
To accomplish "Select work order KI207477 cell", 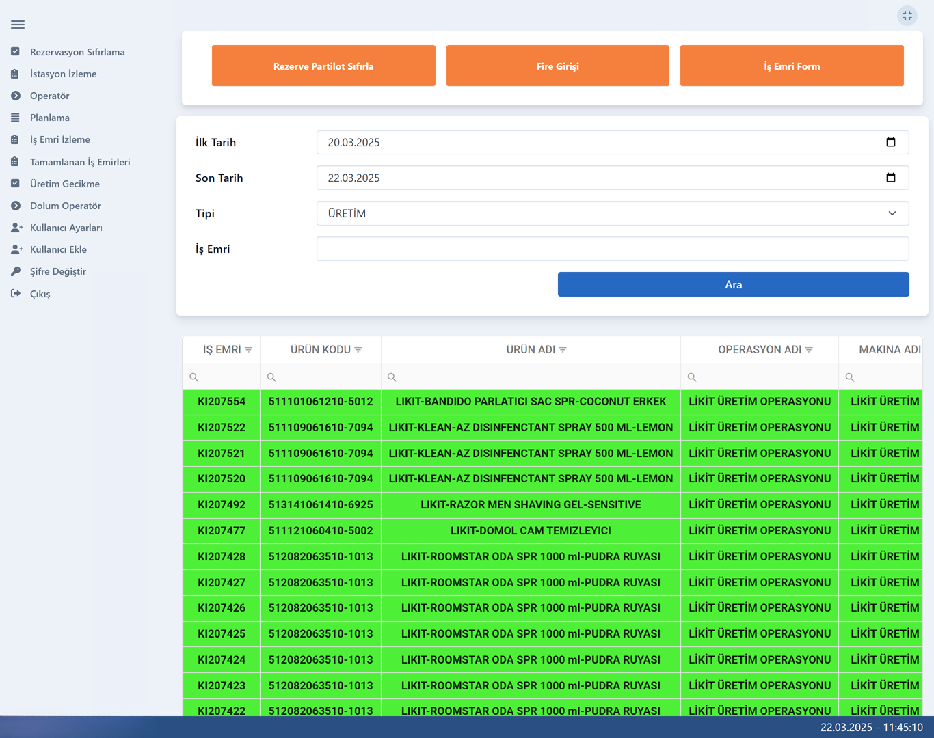I will (222, 531).
